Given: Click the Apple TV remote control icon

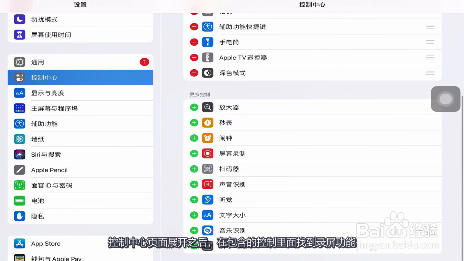Looking at the screenshot, I should (208, 57).
